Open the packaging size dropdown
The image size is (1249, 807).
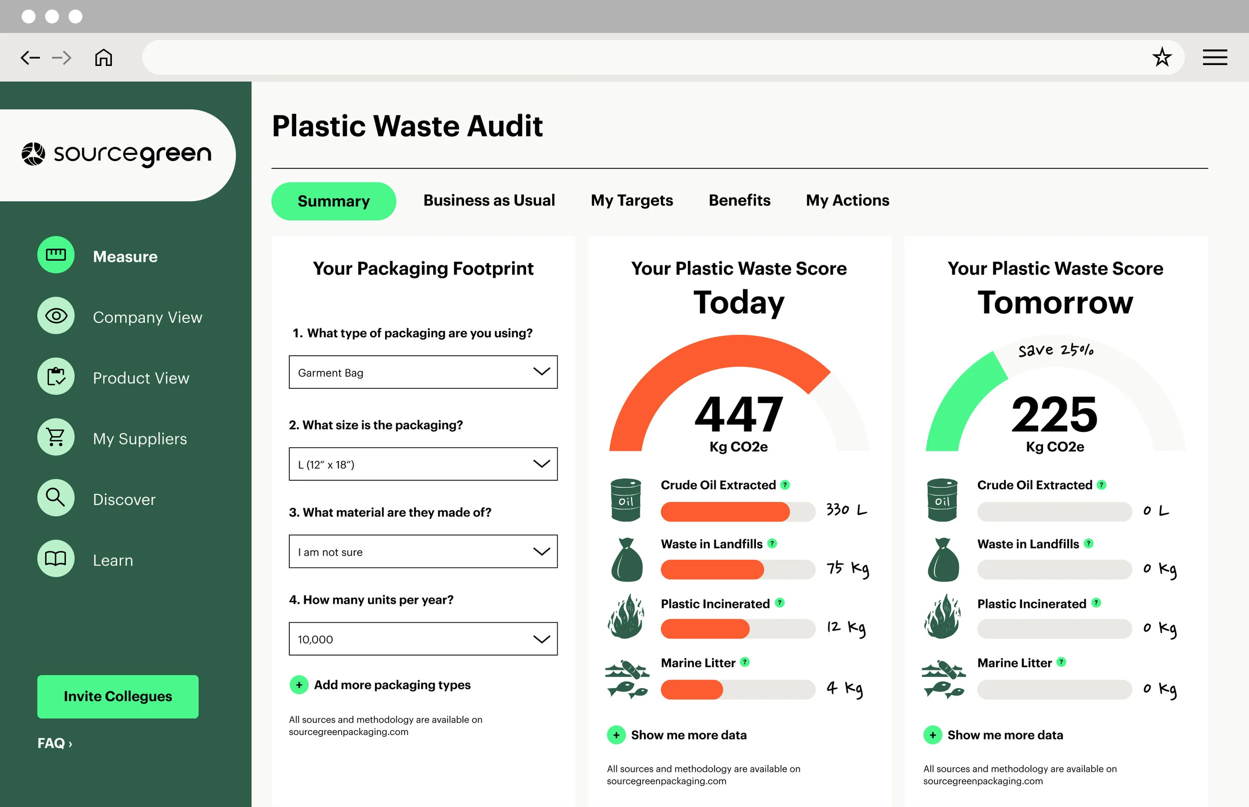click(x=423, y=464)
